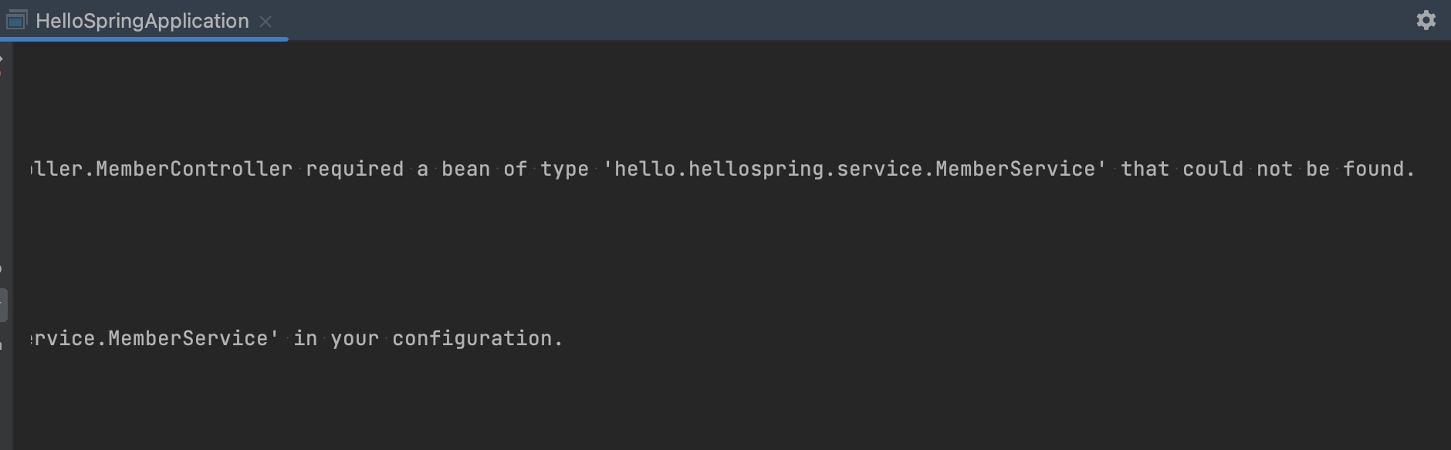The width and height of the screenshot is (1451, 450).
Task: Click the word 'be' before 'found.'
Action: click(x=1317, y=169)
